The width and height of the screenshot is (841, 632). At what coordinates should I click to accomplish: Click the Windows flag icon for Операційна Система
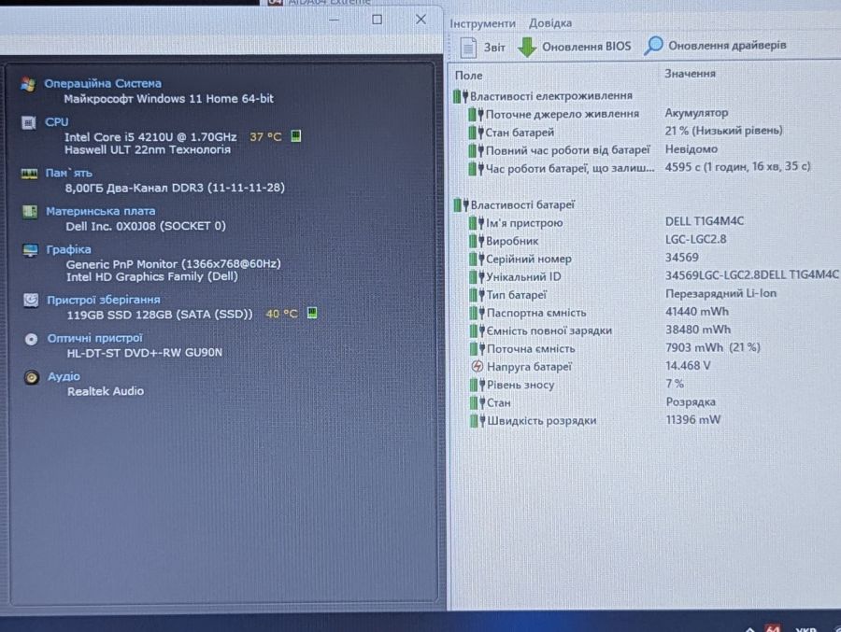28,84
